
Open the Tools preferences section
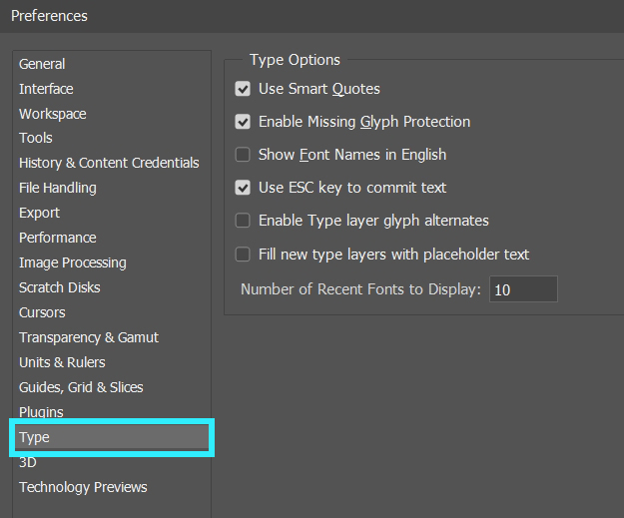36,138
